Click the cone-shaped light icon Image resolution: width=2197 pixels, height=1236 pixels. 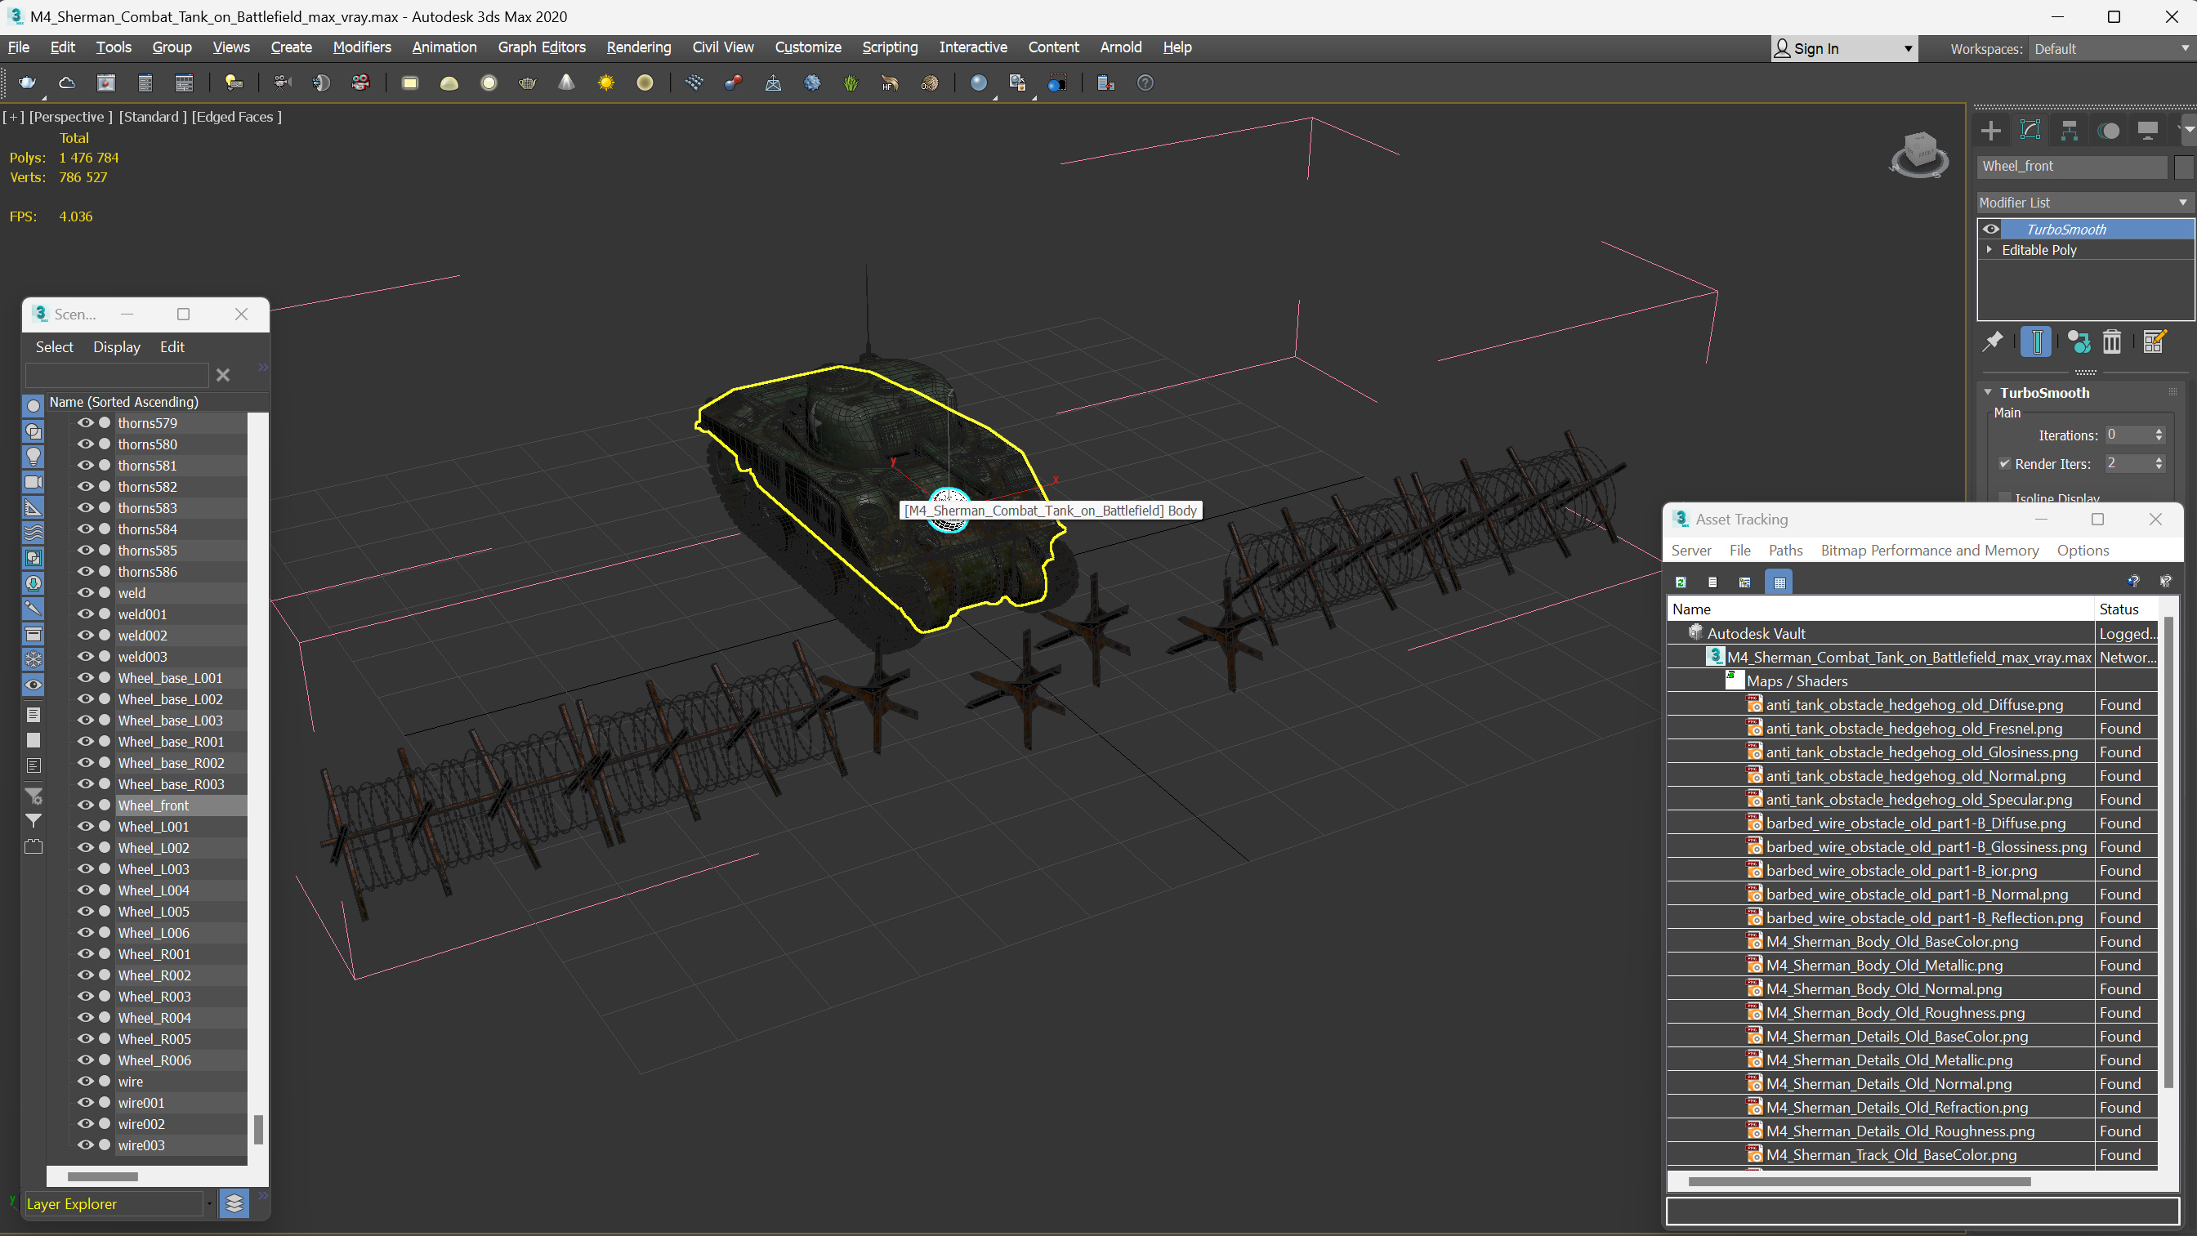pos(566,83)
